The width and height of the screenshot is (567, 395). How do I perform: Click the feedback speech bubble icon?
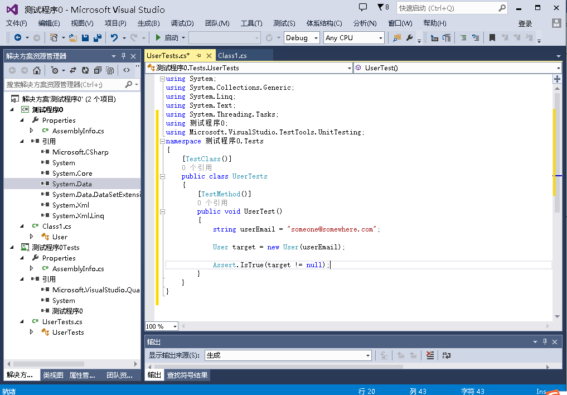coord(363,7)
